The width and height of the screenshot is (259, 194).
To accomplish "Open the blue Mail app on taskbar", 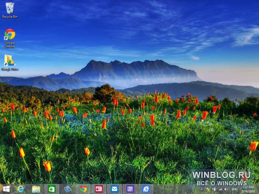I will tap(114, 189).
